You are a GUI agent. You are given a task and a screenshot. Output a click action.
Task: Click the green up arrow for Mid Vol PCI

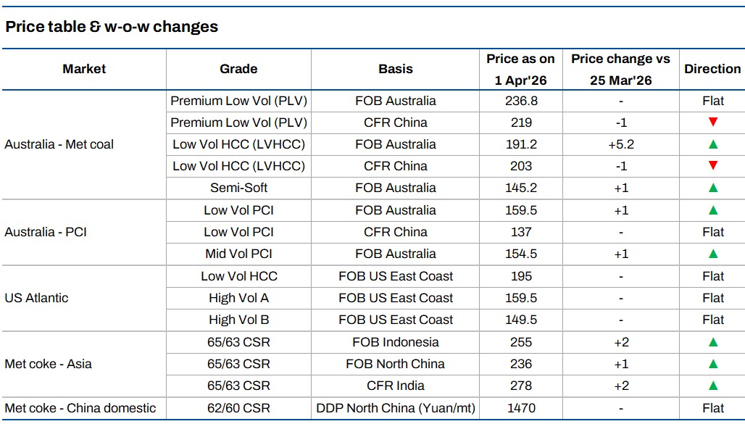(x=712, y=254)
